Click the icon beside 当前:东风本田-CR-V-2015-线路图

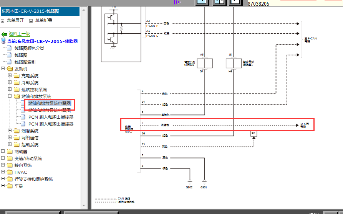coord(3,41)
